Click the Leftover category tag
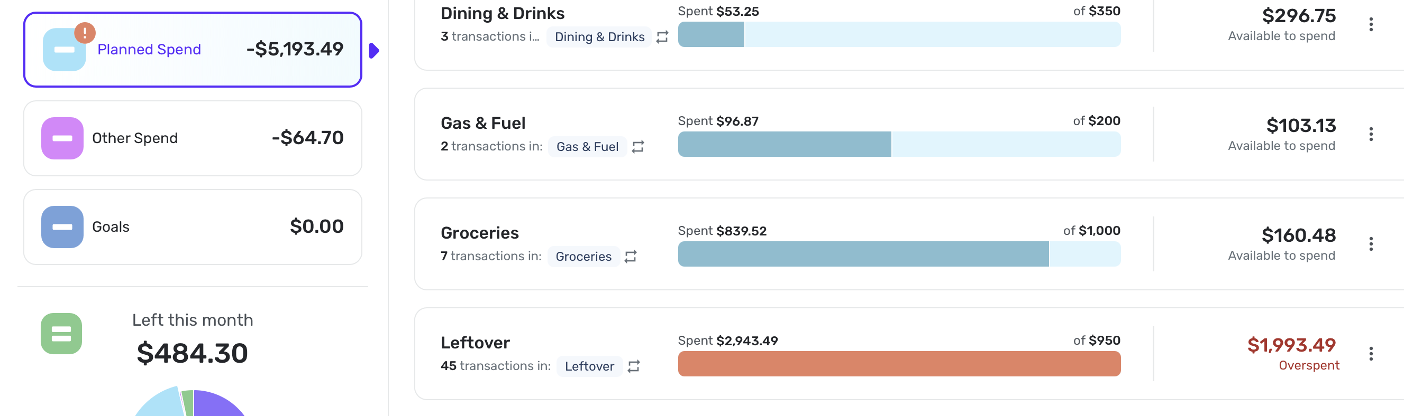The image size is (1404, 416). [589, 366]
